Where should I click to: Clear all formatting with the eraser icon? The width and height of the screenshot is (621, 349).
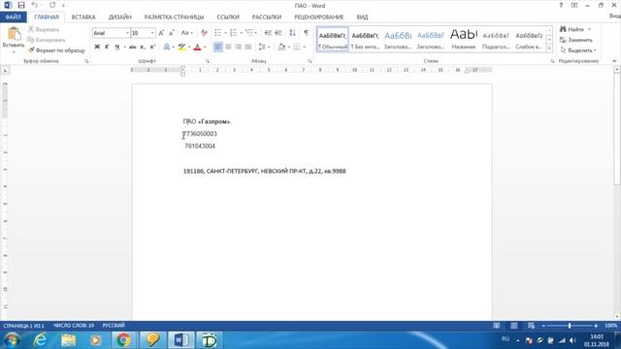(204, 33)
